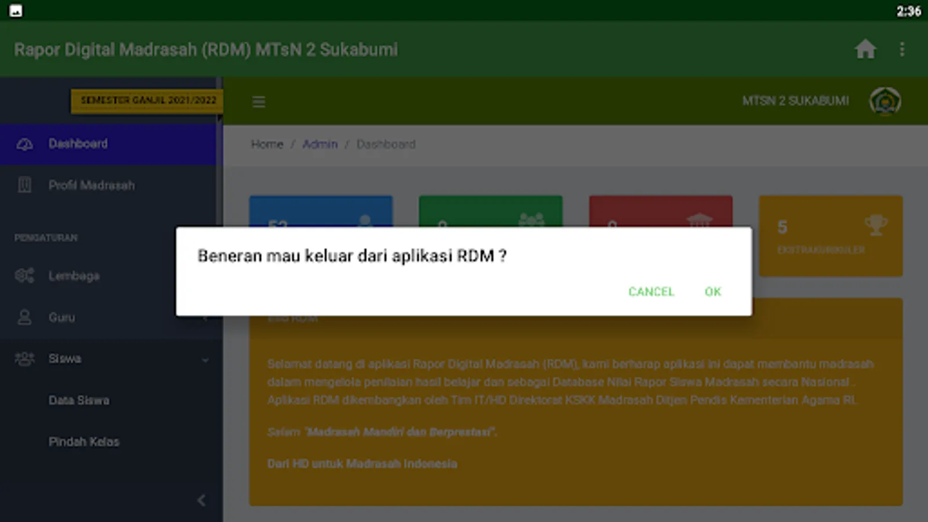Click the Siswa group icon

point(24,358)
